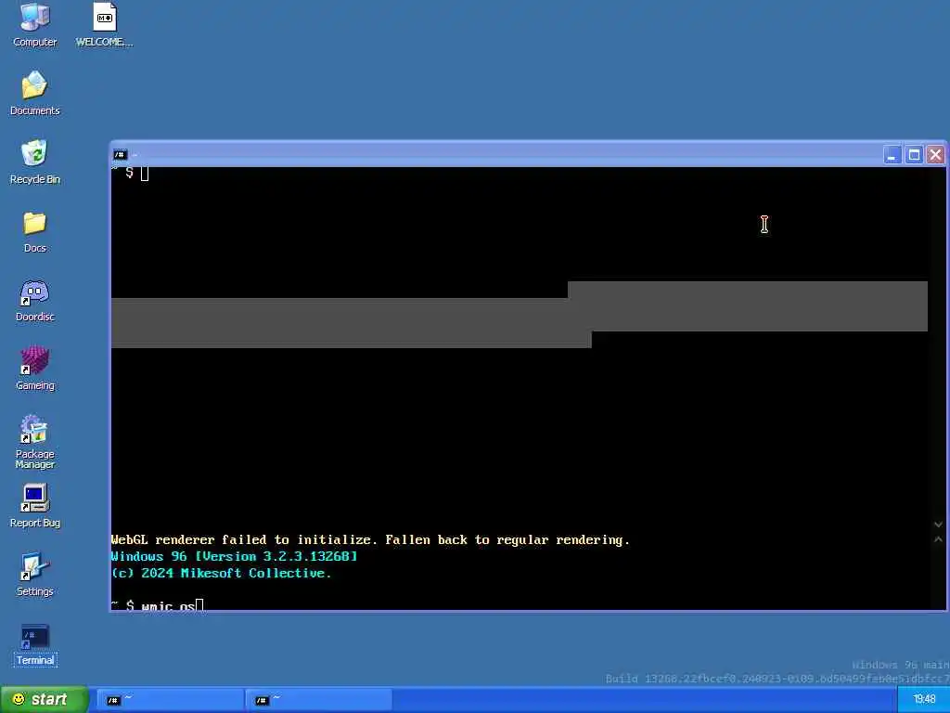Open the Recycle Bin icon
This screenshot has width=950, height=713.
pyautogui.click(x=34, y=162)
